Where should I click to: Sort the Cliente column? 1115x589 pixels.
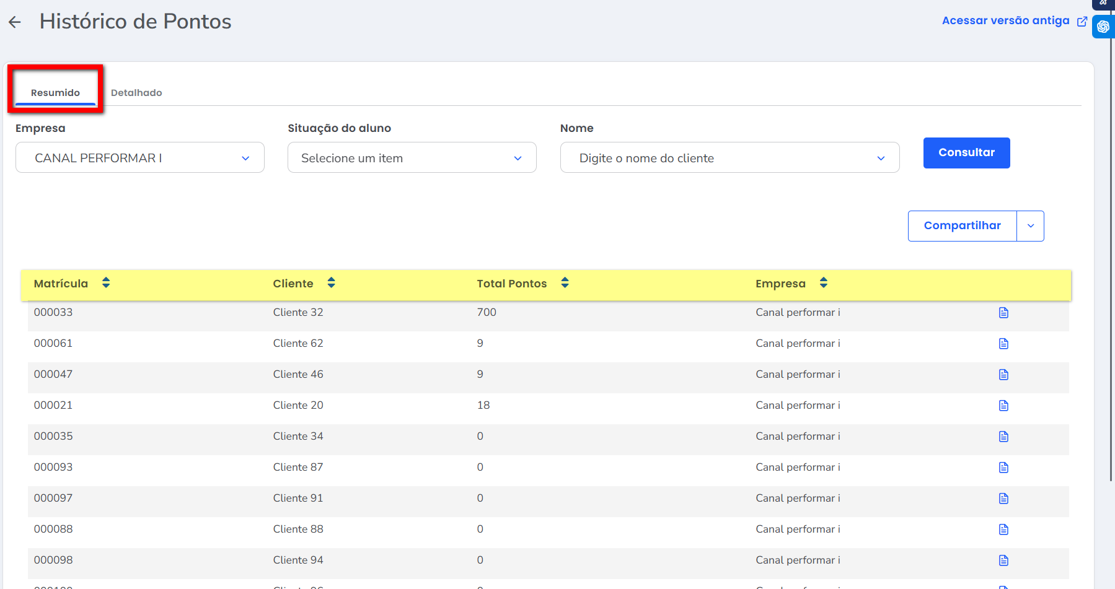(331, 283)
